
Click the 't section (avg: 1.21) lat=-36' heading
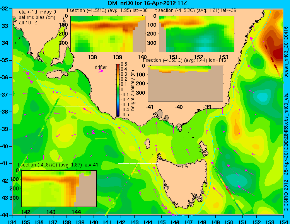point(196,10)
